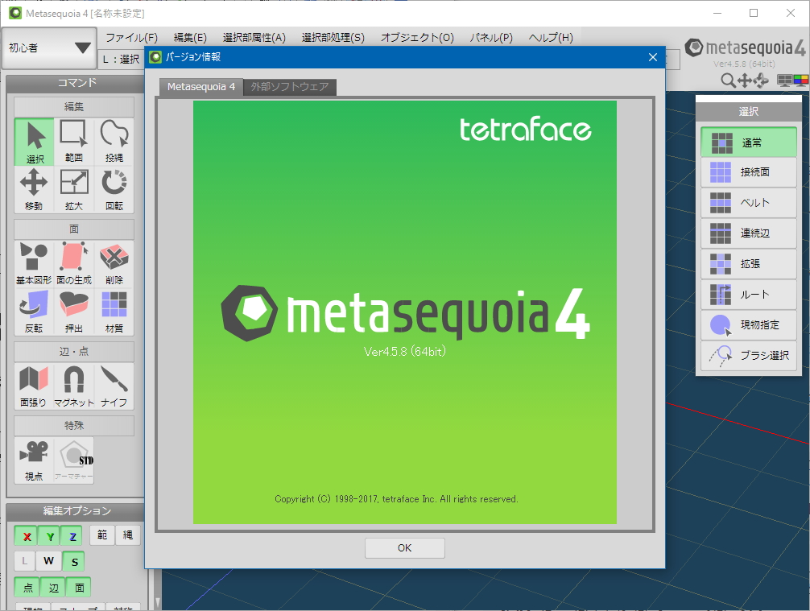Image resolution: width=810 pixels, height=611 pixels.
Task: Toggle the X axis constraint
Action: pos(26,535)
